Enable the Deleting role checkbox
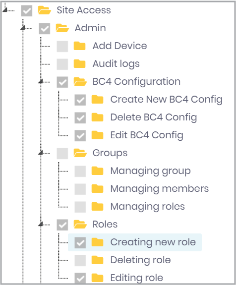This screenshot has height=285, width=237. [x=80, y=260]
